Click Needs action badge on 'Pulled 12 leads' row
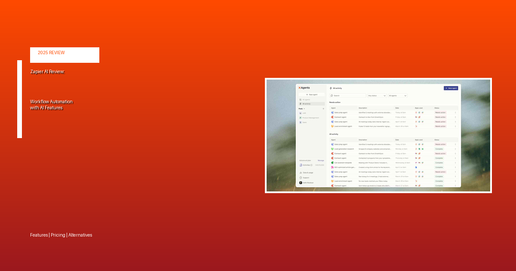This screenshot has width=516, height=271. (440, 126)
